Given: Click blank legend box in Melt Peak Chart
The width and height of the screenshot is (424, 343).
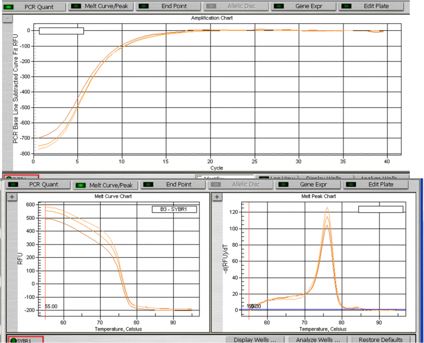Looking at the screenshot, I should (x=381, y=209).
